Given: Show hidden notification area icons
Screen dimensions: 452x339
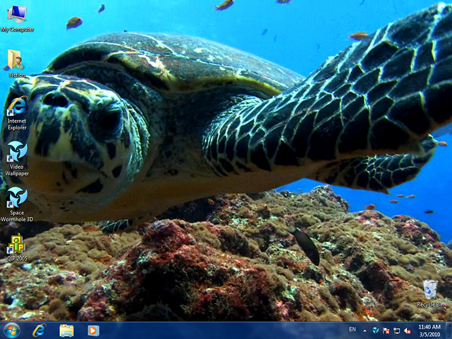Looking at the screenshot, I should pos(365,331).
